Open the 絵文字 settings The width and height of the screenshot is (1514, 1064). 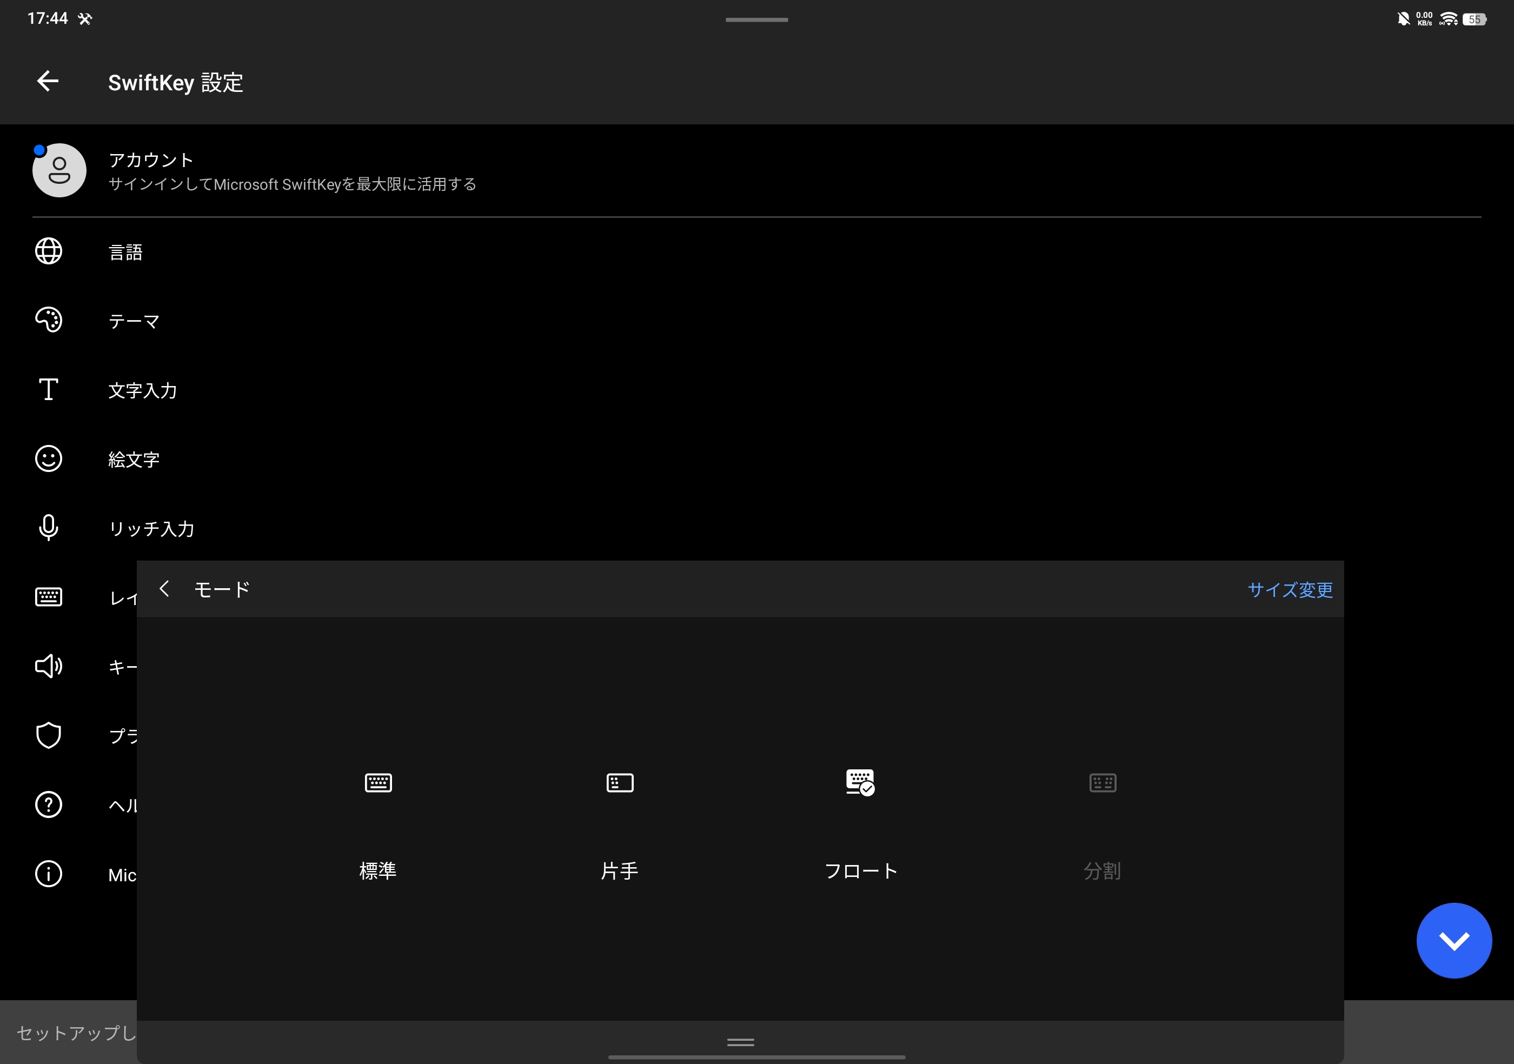757,460
